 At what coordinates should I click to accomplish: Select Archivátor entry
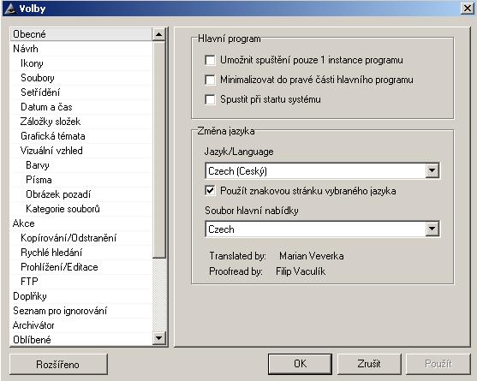80,325
